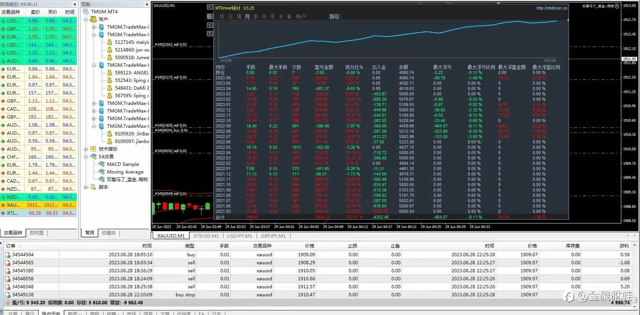Select the user icon for account 567595
Image resolution: width=640 pixels, height=315 pixels.
110,95
